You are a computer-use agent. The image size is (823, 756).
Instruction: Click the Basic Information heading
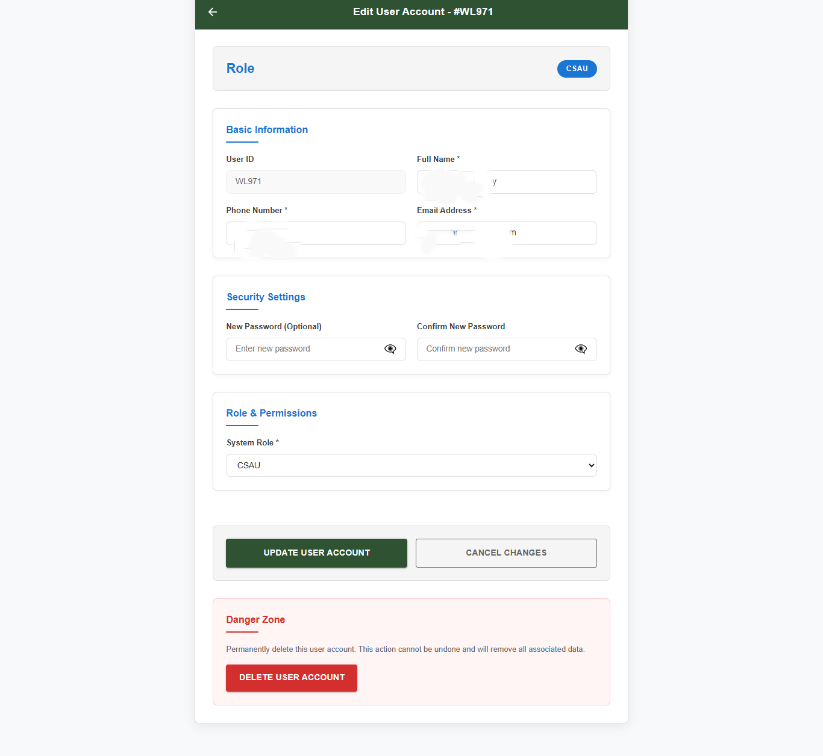[267, 130]
